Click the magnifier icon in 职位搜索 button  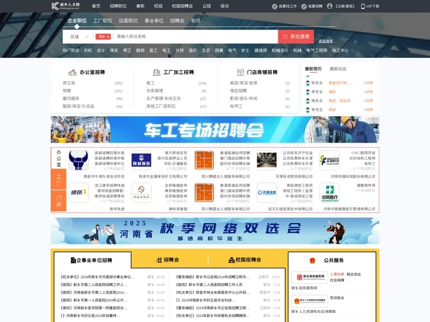pyautogui.click(x=285, y=37)
